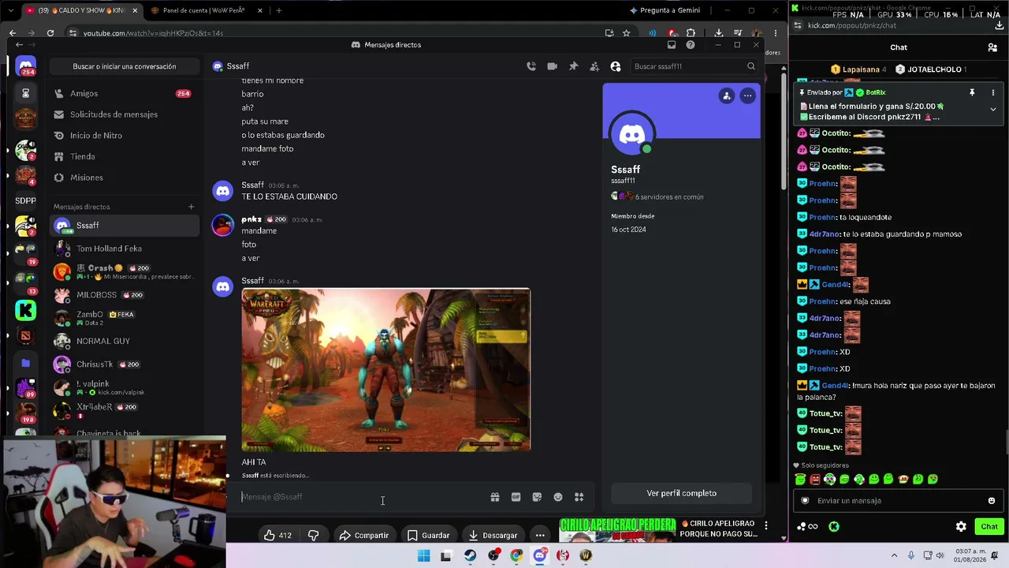Like the YouTube video with 412 likes

point(277,536)
